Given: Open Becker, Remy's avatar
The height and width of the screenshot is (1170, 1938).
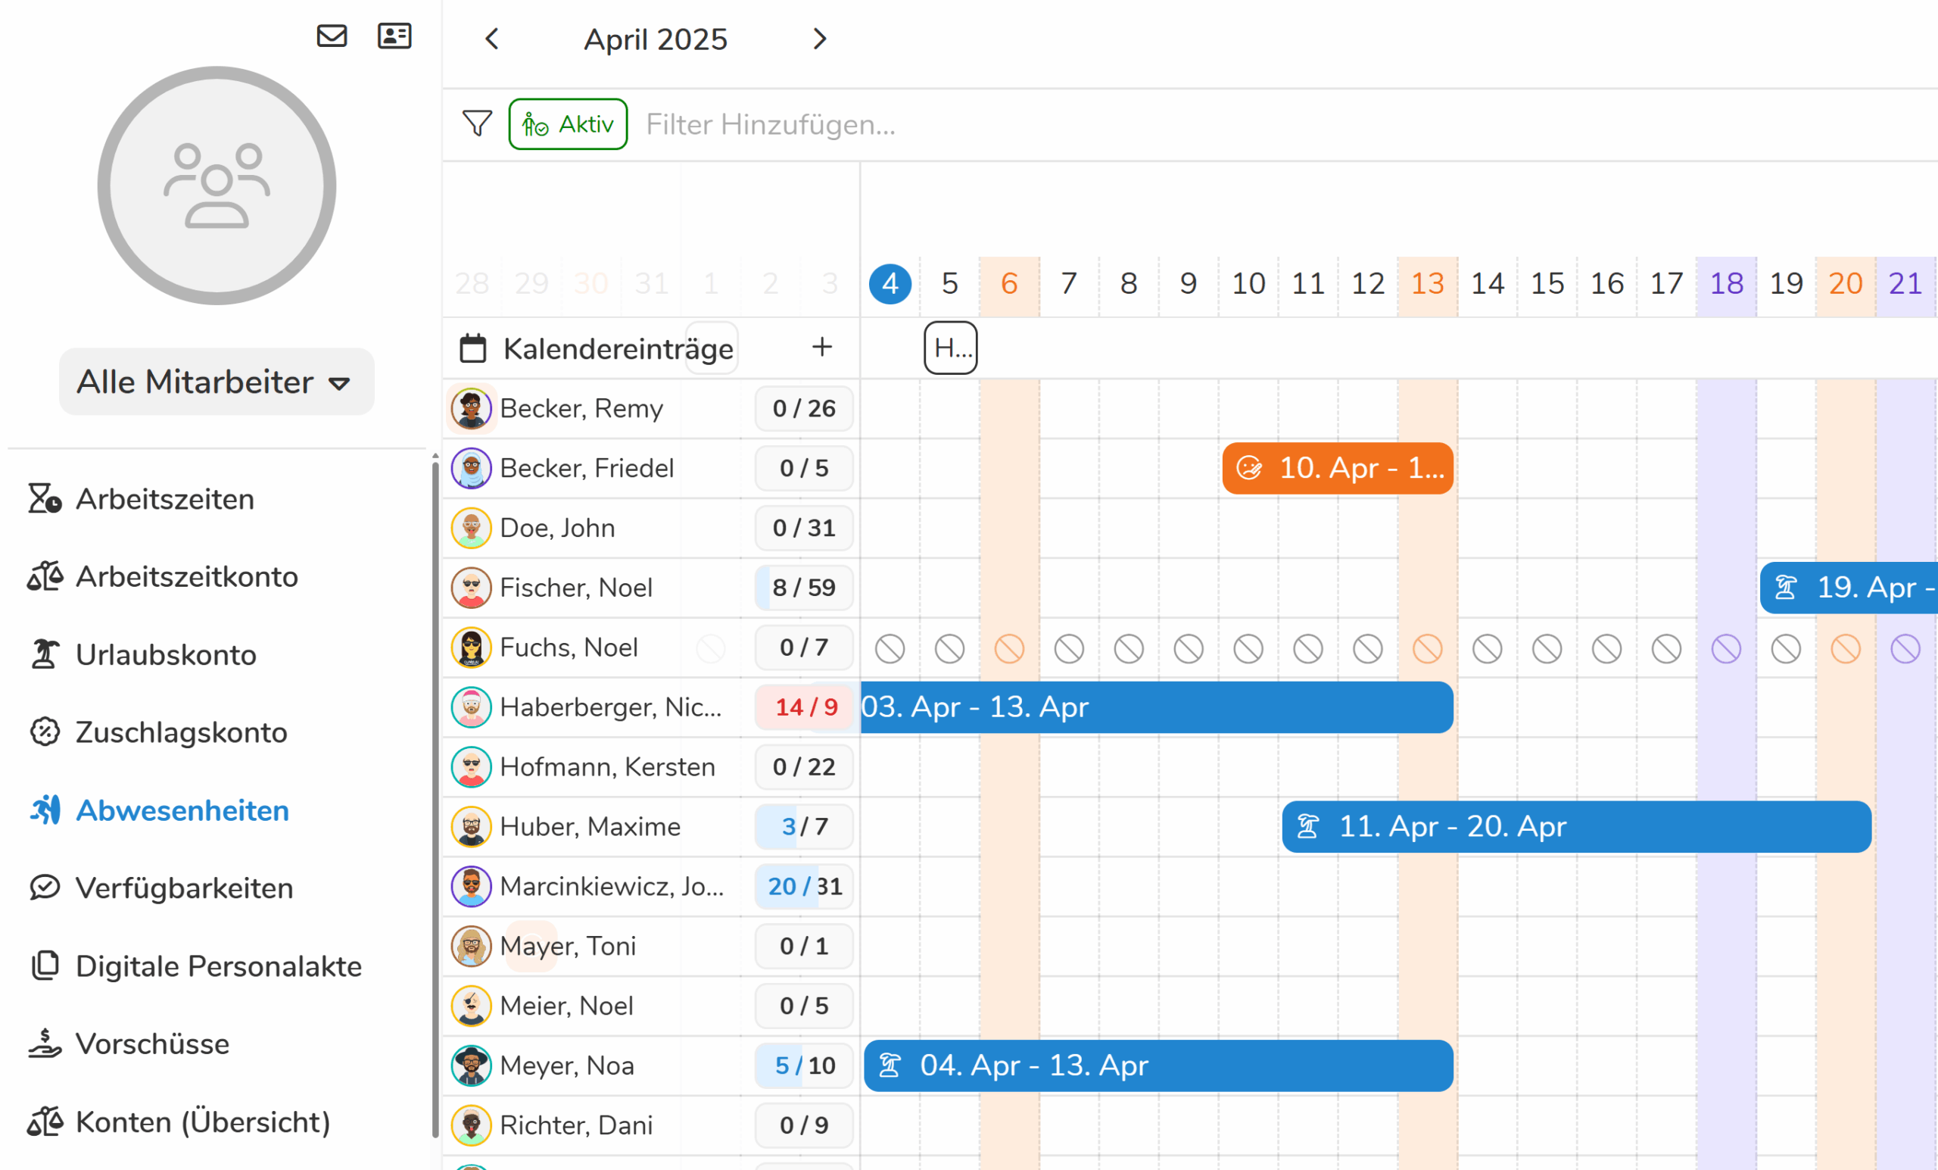Looking at the screenshot, I should tap(471, 408).
